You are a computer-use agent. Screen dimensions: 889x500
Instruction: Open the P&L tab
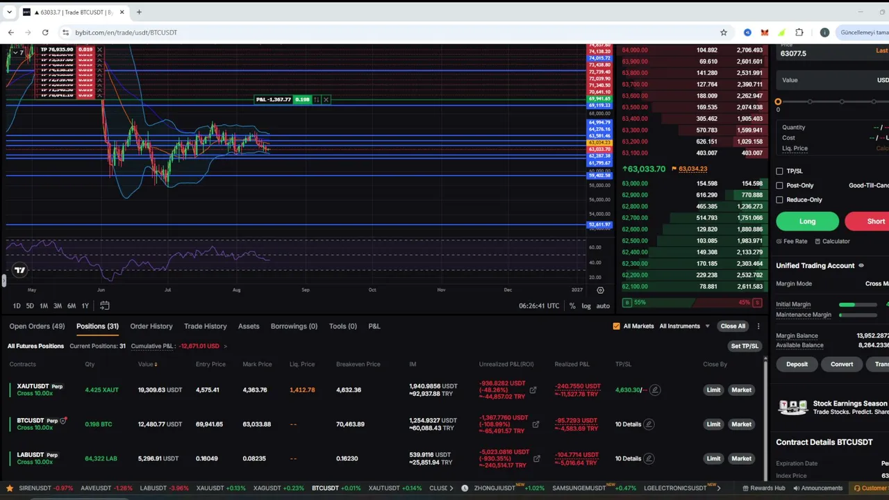[374, 326]
